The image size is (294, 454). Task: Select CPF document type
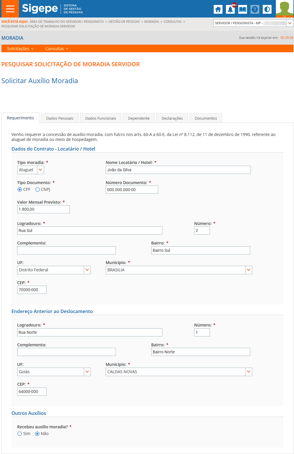pos(20,190)
